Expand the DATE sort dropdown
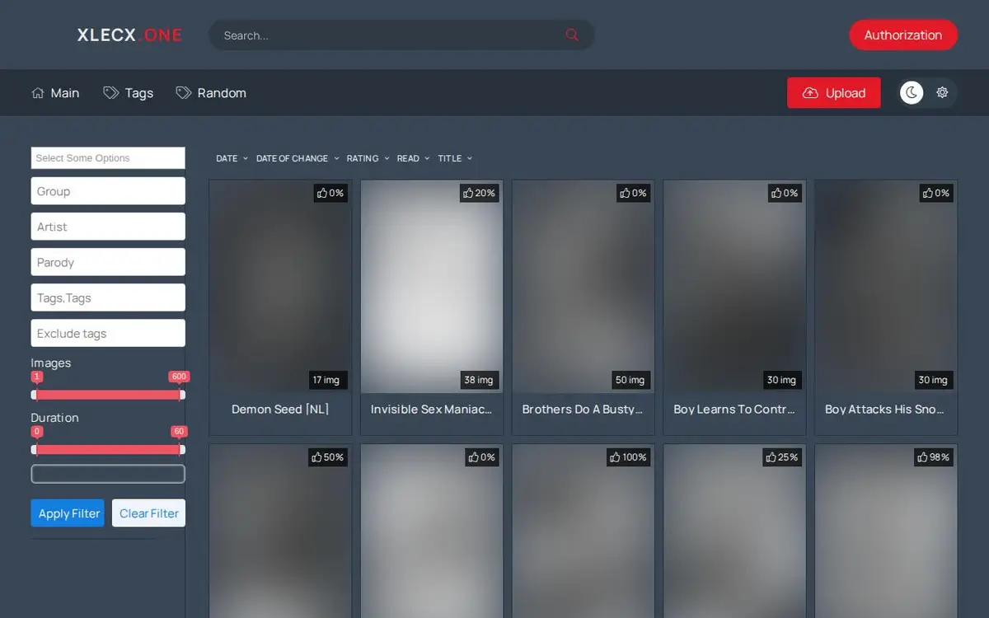This screenshot has height=618, width=989. point(232,158)
